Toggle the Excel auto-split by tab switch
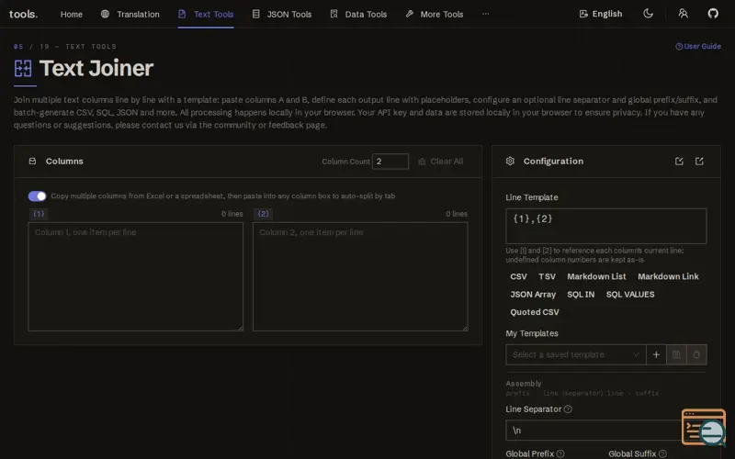 coord(37,196)
